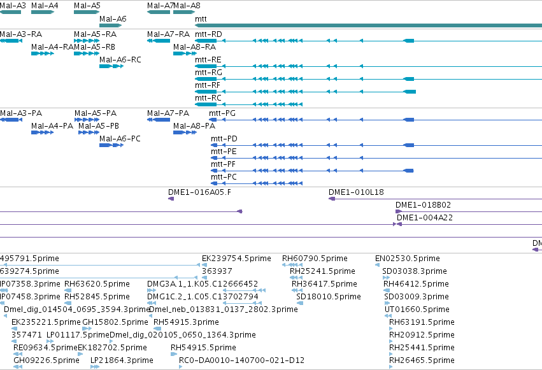
Task: Select the RH46412.5prime EST label
Action: (x=416, y=284)
